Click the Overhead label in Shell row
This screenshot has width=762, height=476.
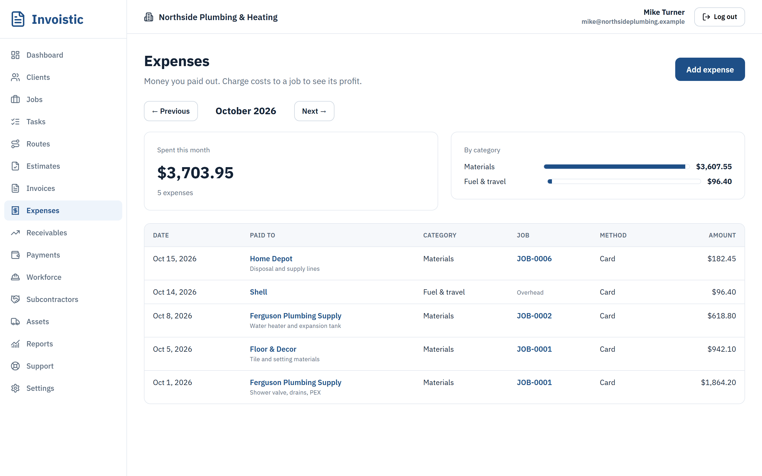coord(530,292)
